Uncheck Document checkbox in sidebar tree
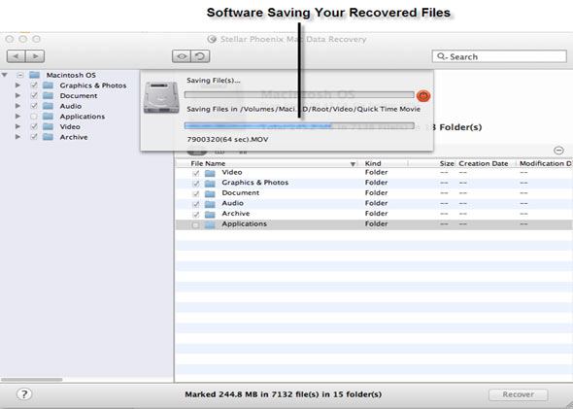This screenshot has width=573, height=409. [x=34, y=95]
